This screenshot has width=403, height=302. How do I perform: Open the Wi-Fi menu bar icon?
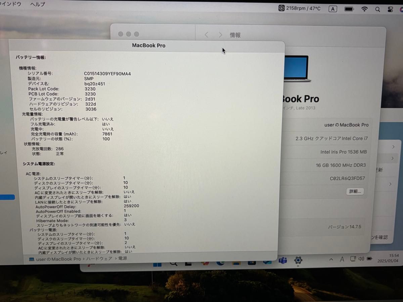pos(364,9)
